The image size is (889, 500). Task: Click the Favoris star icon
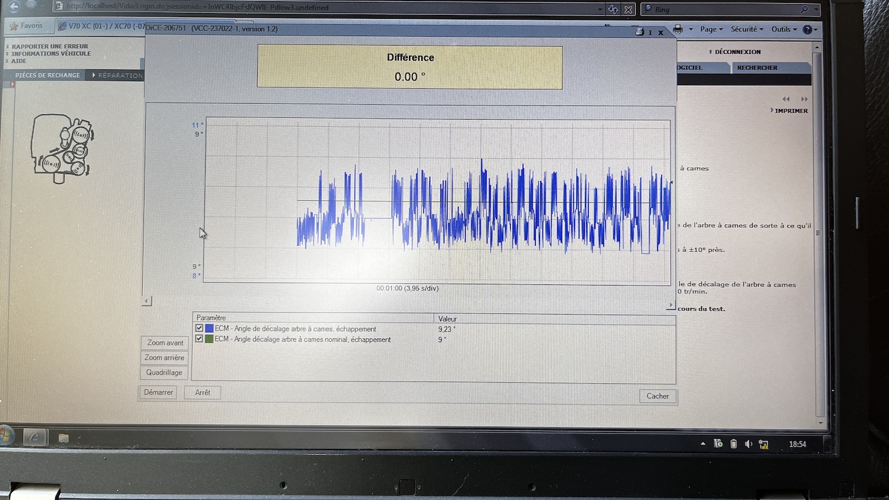[14, 26]
